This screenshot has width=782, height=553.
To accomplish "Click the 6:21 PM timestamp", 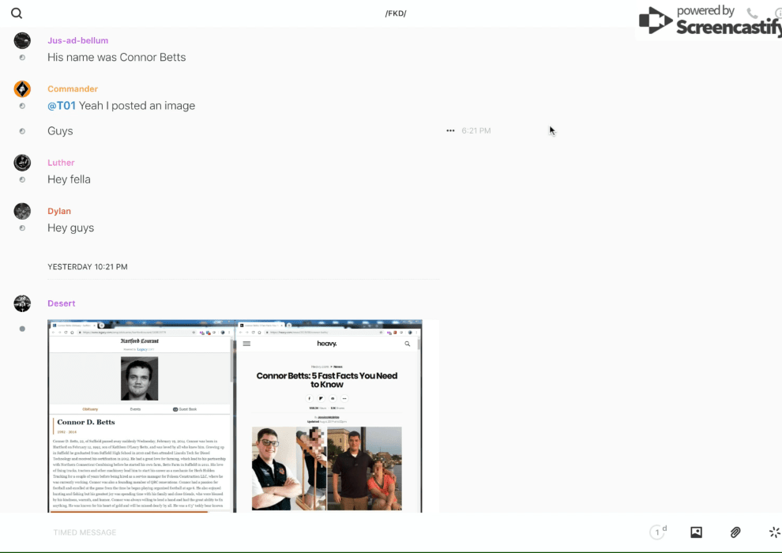I will (476, 131).
